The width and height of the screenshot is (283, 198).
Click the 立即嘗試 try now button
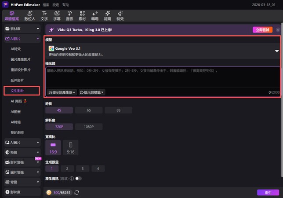tap(263, 30)
